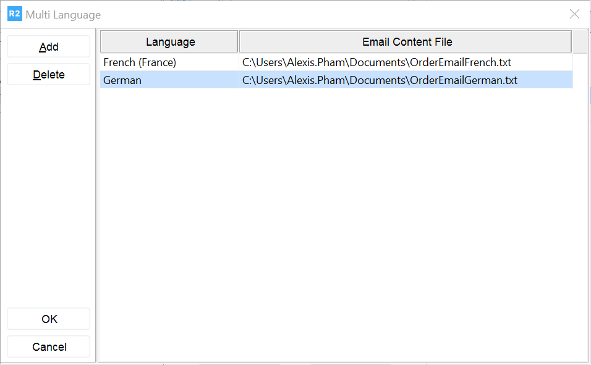Screen dimensions: 591x365
Task: Click the OrderEmailGerman.txt file path cell
Action: pyautogui.click(x=405, y=80)
